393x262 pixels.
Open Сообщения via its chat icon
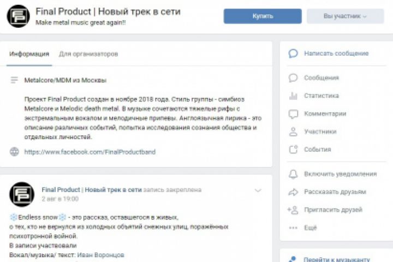click(293, 78)
